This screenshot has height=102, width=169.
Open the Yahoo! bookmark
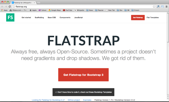(x=43, y=10)
